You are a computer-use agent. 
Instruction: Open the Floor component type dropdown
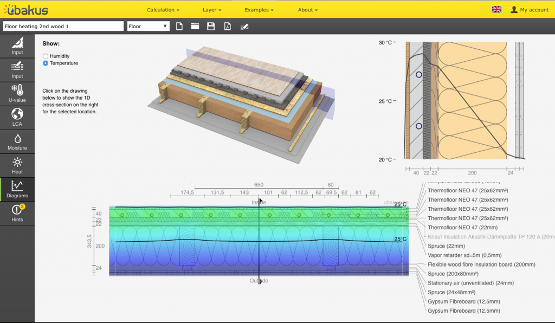(x=148, y=26)
